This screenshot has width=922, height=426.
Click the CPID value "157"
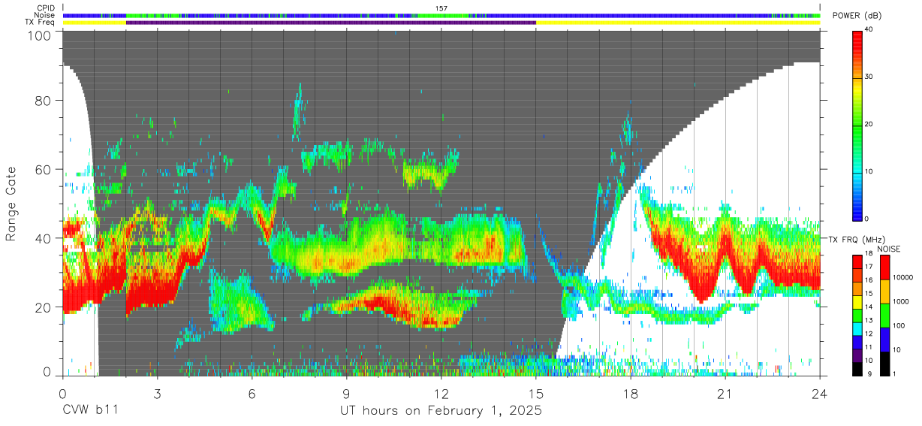[x=441, y=8]
